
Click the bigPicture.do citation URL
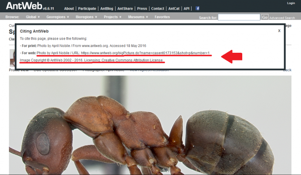click(145, 53)
